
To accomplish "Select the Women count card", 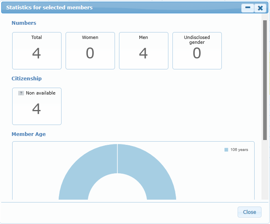I will 90,51.
